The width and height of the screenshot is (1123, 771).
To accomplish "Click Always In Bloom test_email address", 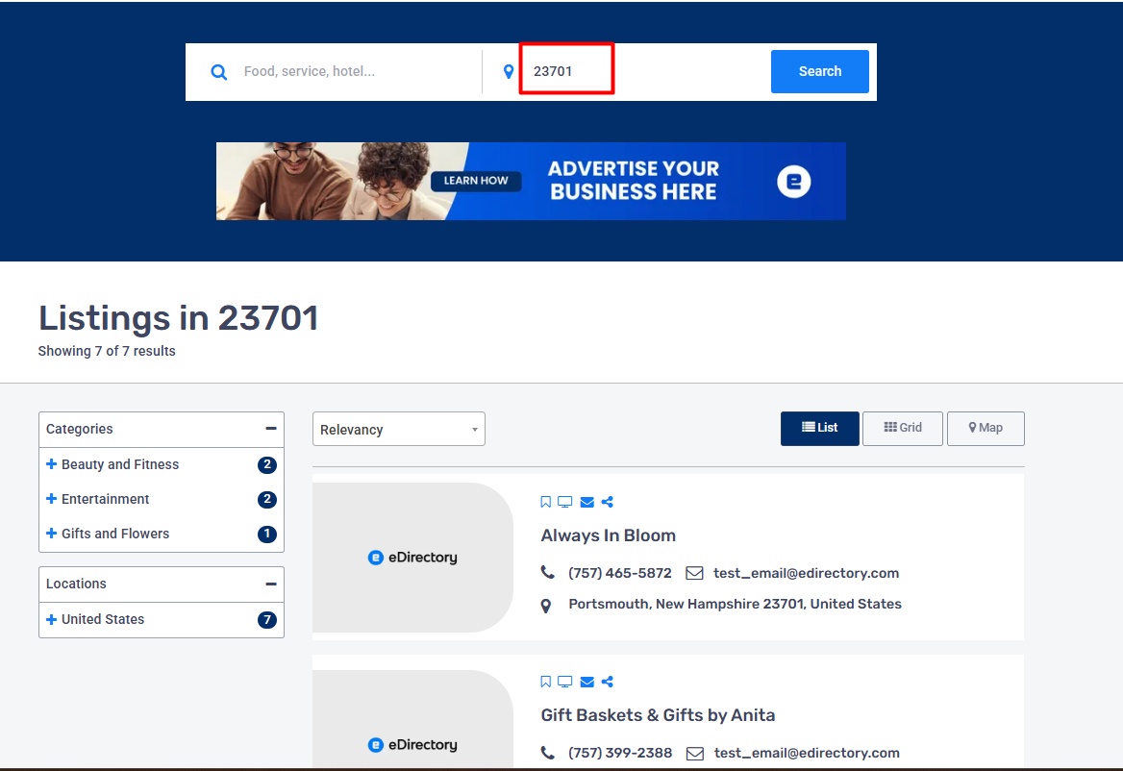I will pos(806,573).
